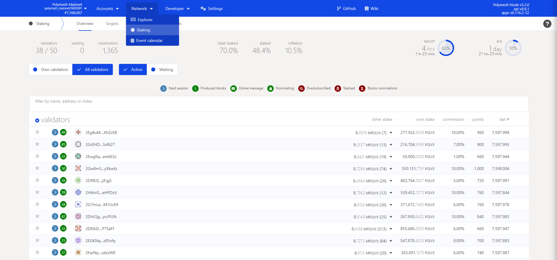Click the 2EgBuM...XhZcEB validator address
Image resolution: width=557 pixels, height=260 pixels.
pos(101,132)
